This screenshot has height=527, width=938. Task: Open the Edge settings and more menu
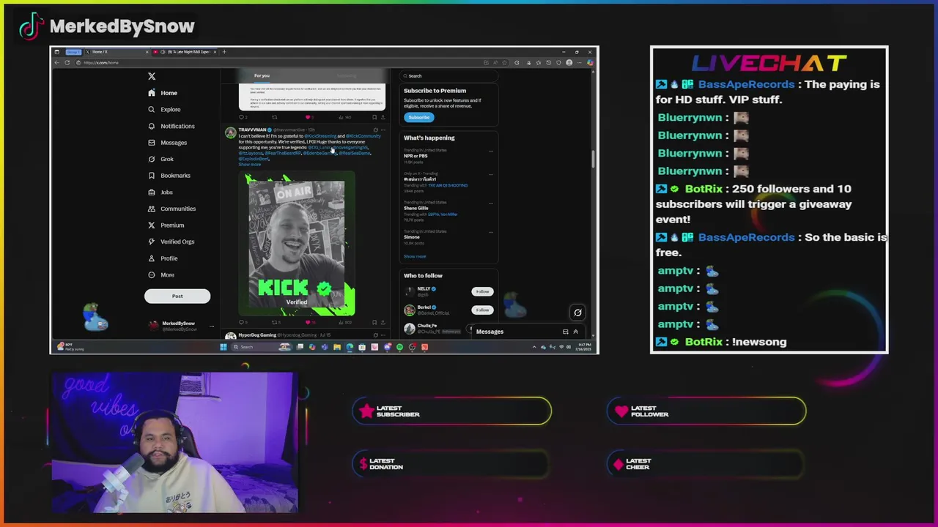(x=580, y=62)
